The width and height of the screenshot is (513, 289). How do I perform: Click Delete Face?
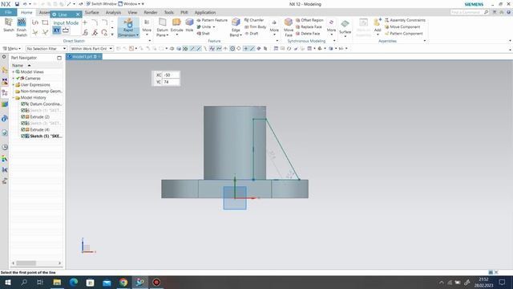(x=308, y=34)
